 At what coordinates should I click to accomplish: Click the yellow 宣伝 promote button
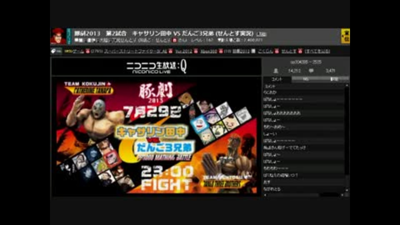pyautogui.click(x=345, y=36)
